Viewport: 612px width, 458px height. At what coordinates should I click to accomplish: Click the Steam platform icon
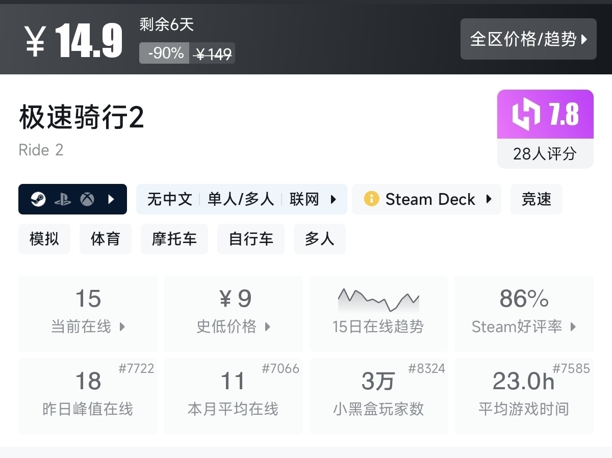(x=38, y=199)
